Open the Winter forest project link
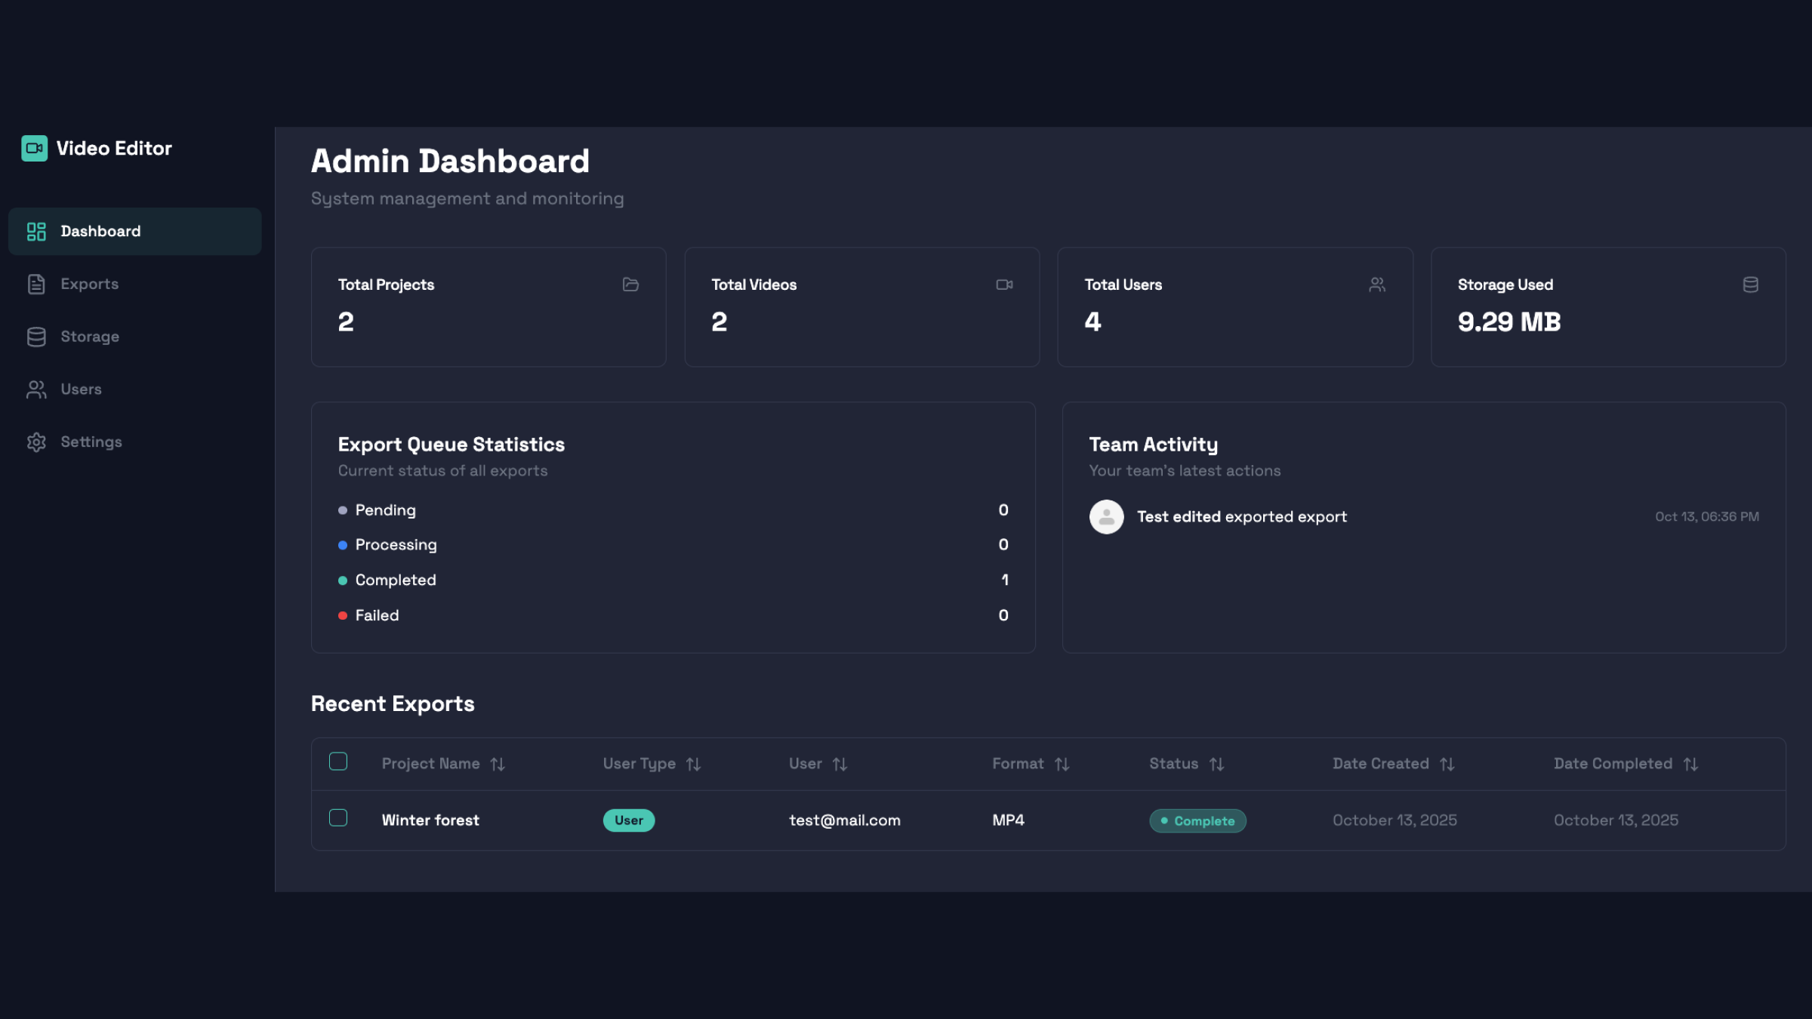 pos(430,820)
